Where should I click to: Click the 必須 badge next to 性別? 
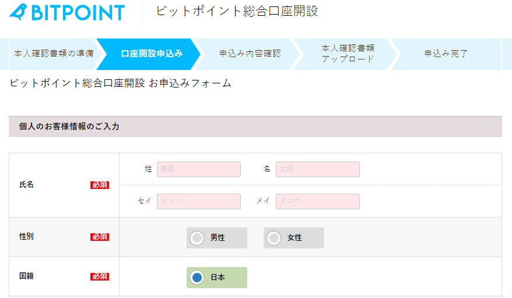pos(100,237)
